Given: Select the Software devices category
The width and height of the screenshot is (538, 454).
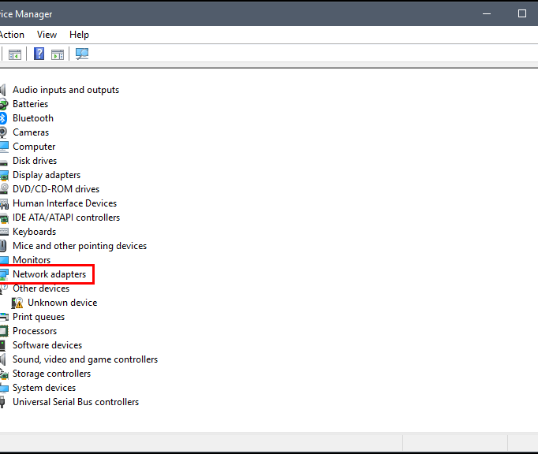Looking at the screenshot, I should (x=47, y=345).
